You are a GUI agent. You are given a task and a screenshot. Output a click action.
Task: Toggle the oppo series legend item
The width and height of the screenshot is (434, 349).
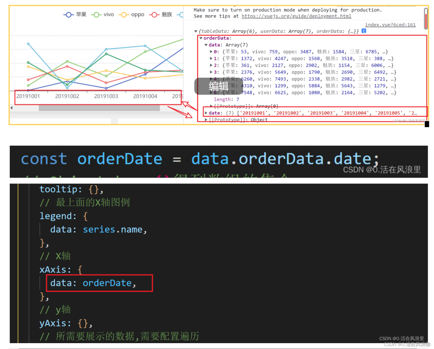click(x=132, y=14)
